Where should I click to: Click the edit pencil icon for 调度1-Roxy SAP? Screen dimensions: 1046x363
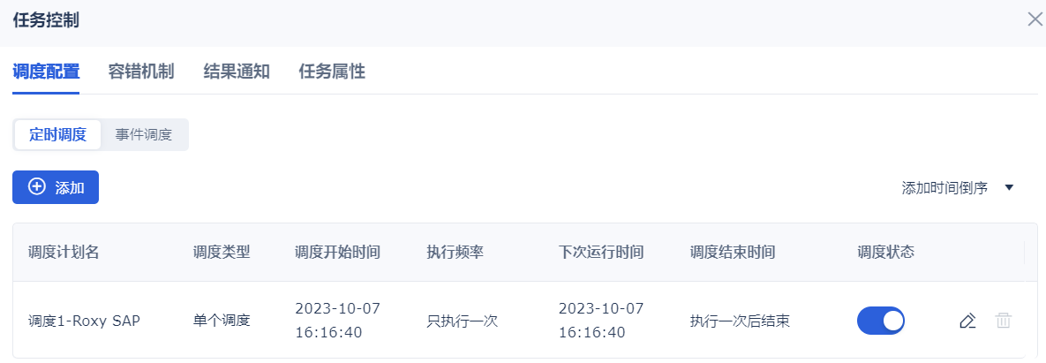pos(967,321)
